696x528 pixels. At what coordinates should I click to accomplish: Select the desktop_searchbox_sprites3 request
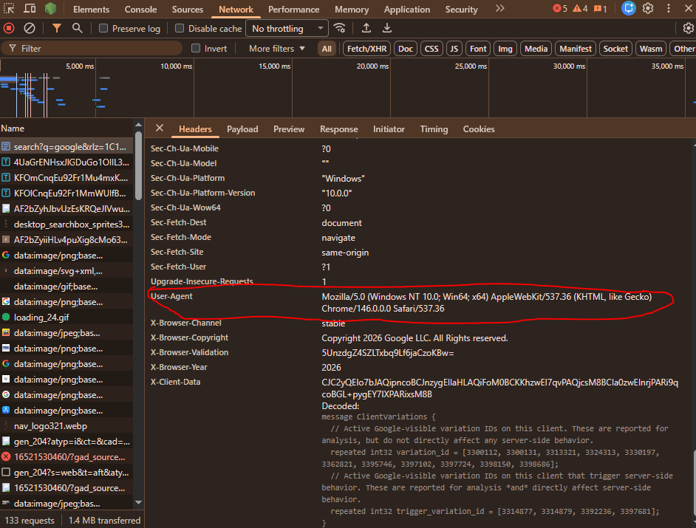pyautogui.click(x=66, y=224)
